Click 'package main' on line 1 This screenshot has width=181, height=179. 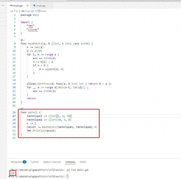click(x=30, y=15)
